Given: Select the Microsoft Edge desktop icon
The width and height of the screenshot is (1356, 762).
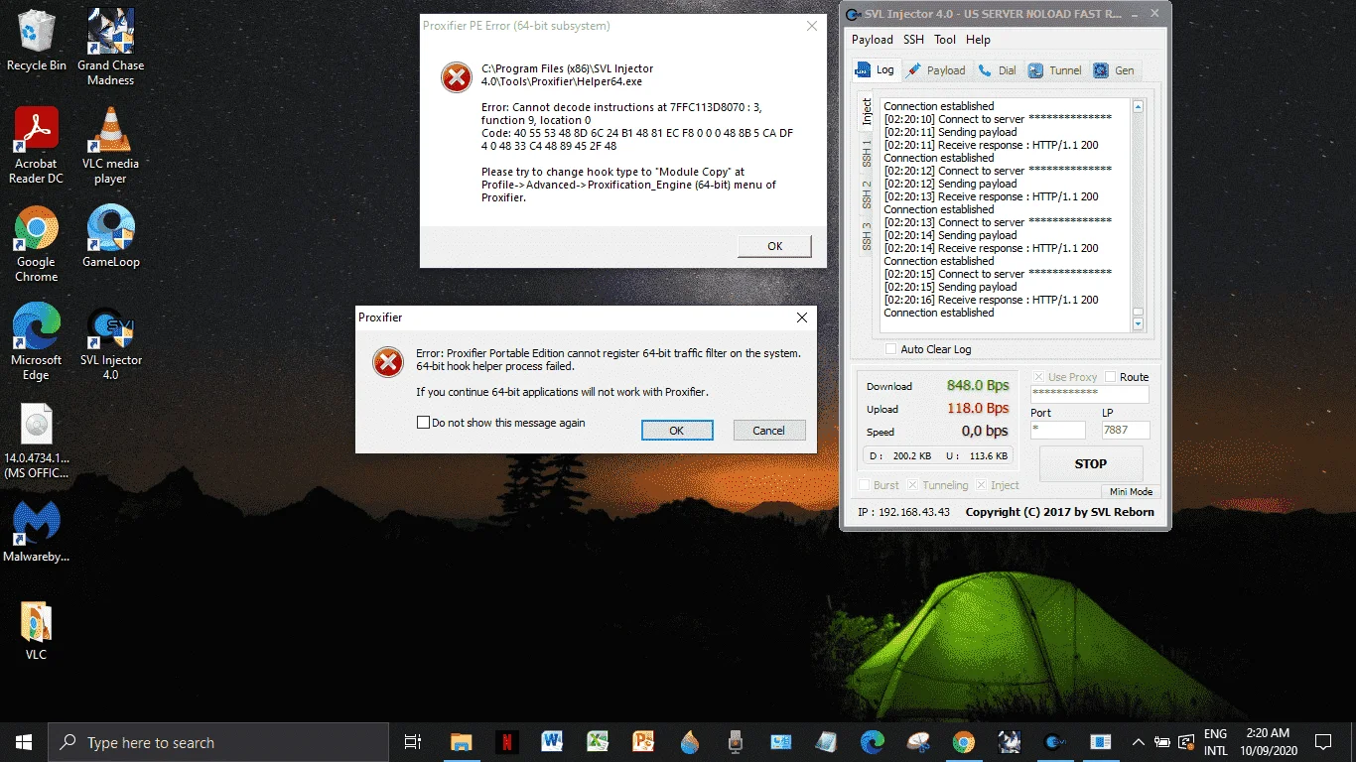Looking at the screenshot, I should pos(36,342).
